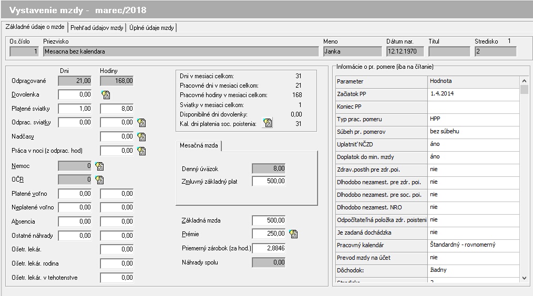Select the Je zadaná dochádzka row label

pos(382,232)
